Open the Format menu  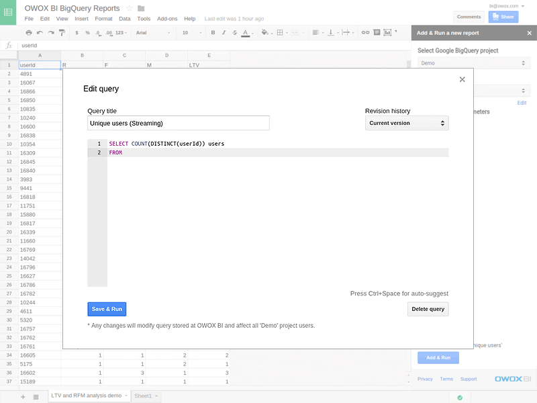(x=103, y=19)
